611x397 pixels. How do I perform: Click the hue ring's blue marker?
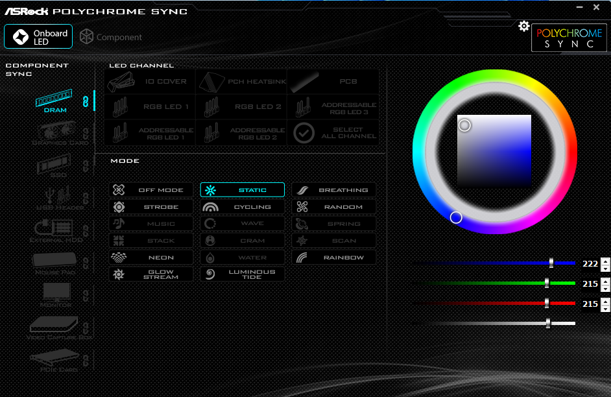[456, 217]
